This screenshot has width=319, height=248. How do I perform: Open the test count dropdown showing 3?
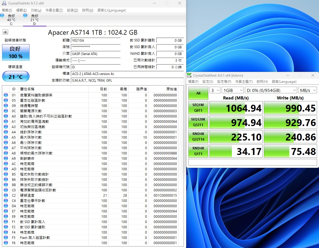(215, 90)
